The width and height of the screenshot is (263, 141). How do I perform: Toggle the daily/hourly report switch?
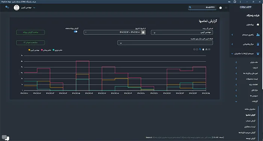(76, 31)
